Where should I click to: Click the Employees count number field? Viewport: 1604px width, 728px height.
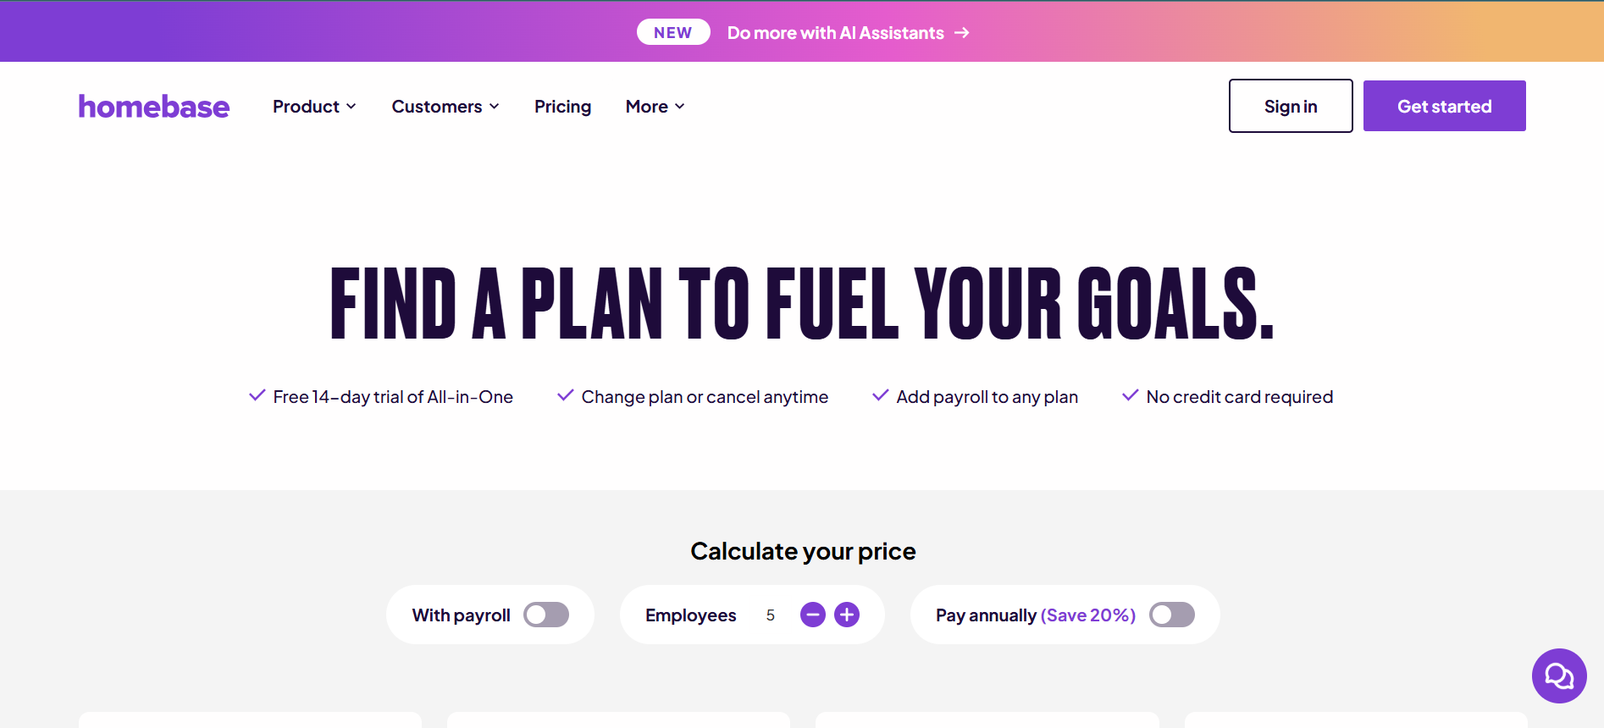[770, 615]
